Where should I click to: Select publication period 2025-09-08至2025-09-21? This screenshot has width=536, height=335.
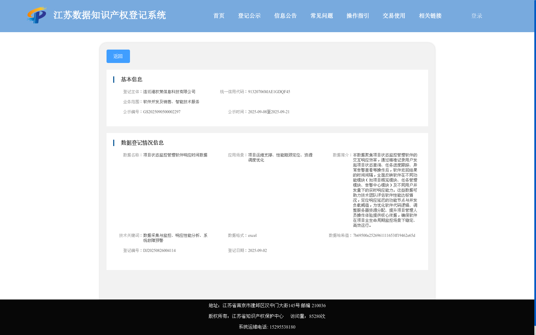tap(269, 112)
